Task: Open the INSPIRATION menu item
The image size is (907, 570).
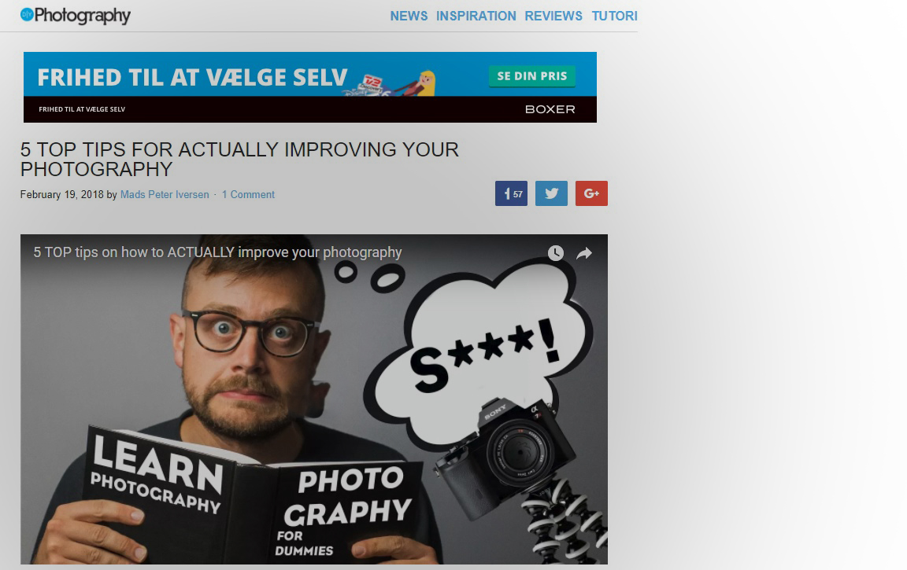Action: (x=476, y=17)
